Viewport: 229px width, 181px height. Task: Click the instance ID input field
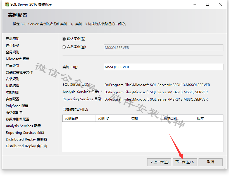pos(164,67)
